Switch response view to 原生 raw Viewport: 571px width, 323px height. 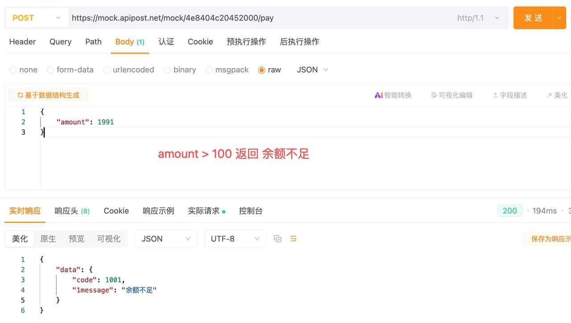[x=48, y=239]
